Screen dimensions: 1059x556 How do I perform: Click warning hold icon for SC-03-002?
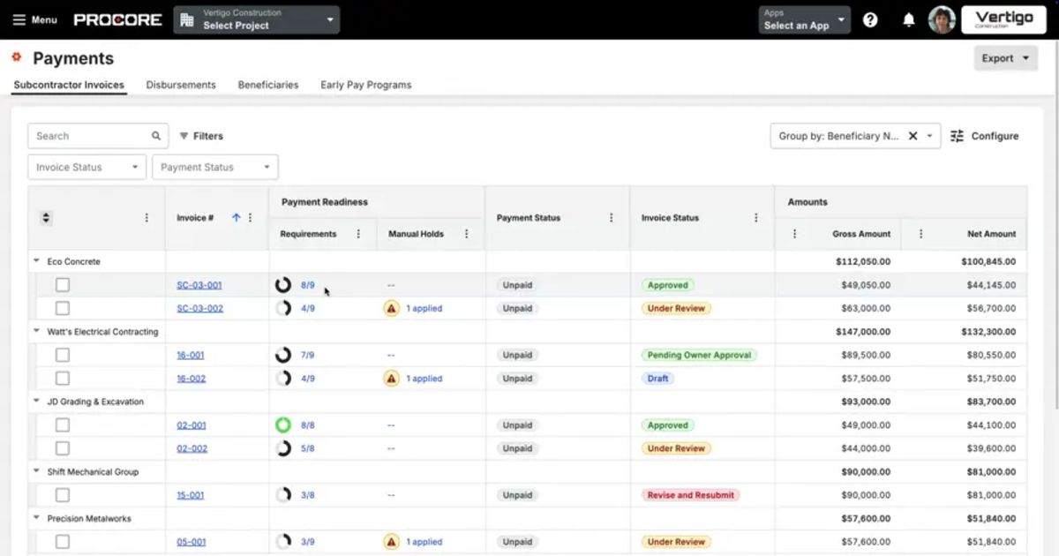391,308
